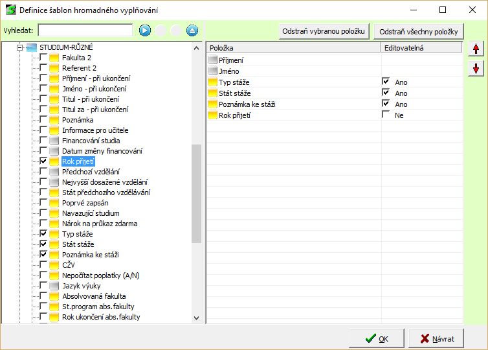Disable editable checkbox for Typ stáže row

coord(386,82)
